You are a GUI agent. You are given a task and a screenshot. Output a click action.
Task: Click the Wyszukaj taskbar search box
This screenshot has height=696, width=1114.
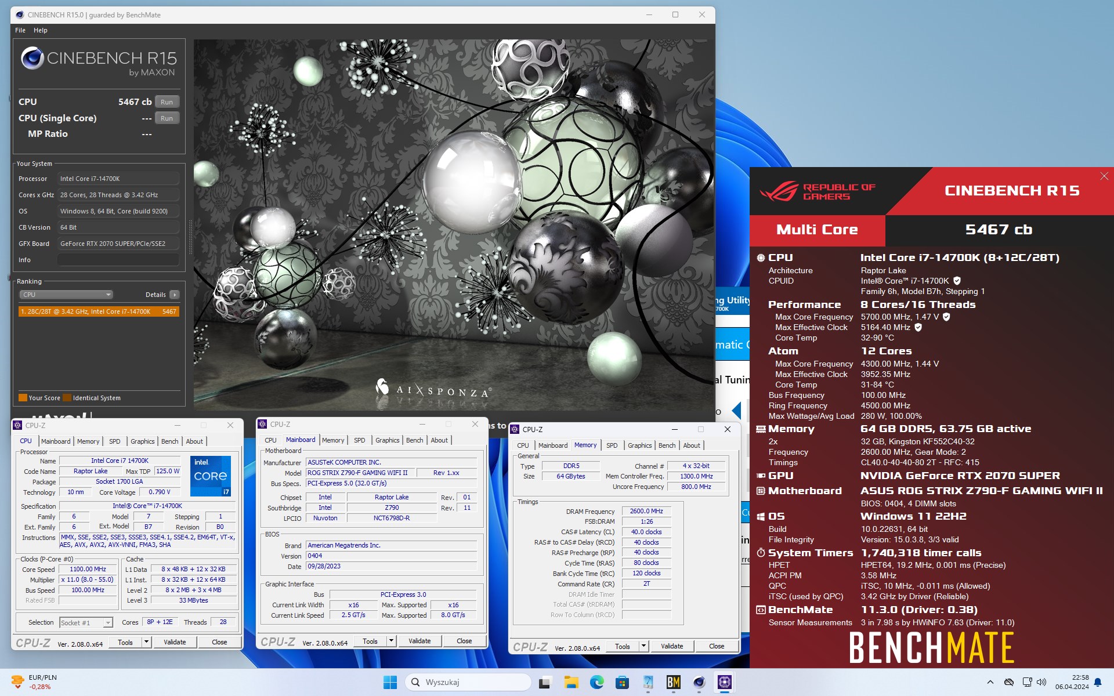tap(468, 682)
